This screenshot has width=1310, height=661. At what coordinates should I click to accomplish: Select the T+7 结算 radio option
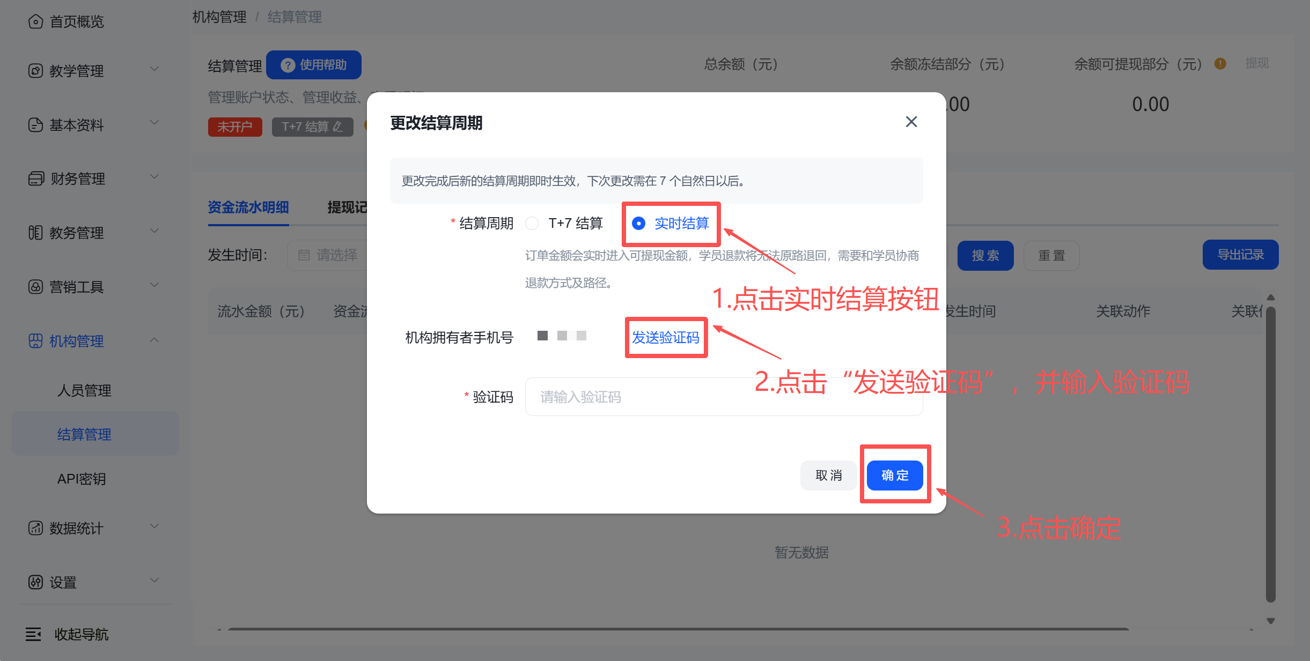[532, 223]
